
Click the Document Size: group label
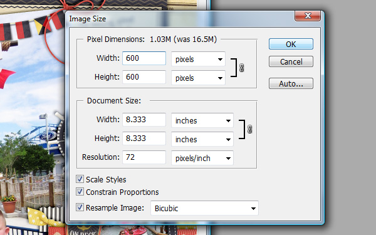click(114, 101)
